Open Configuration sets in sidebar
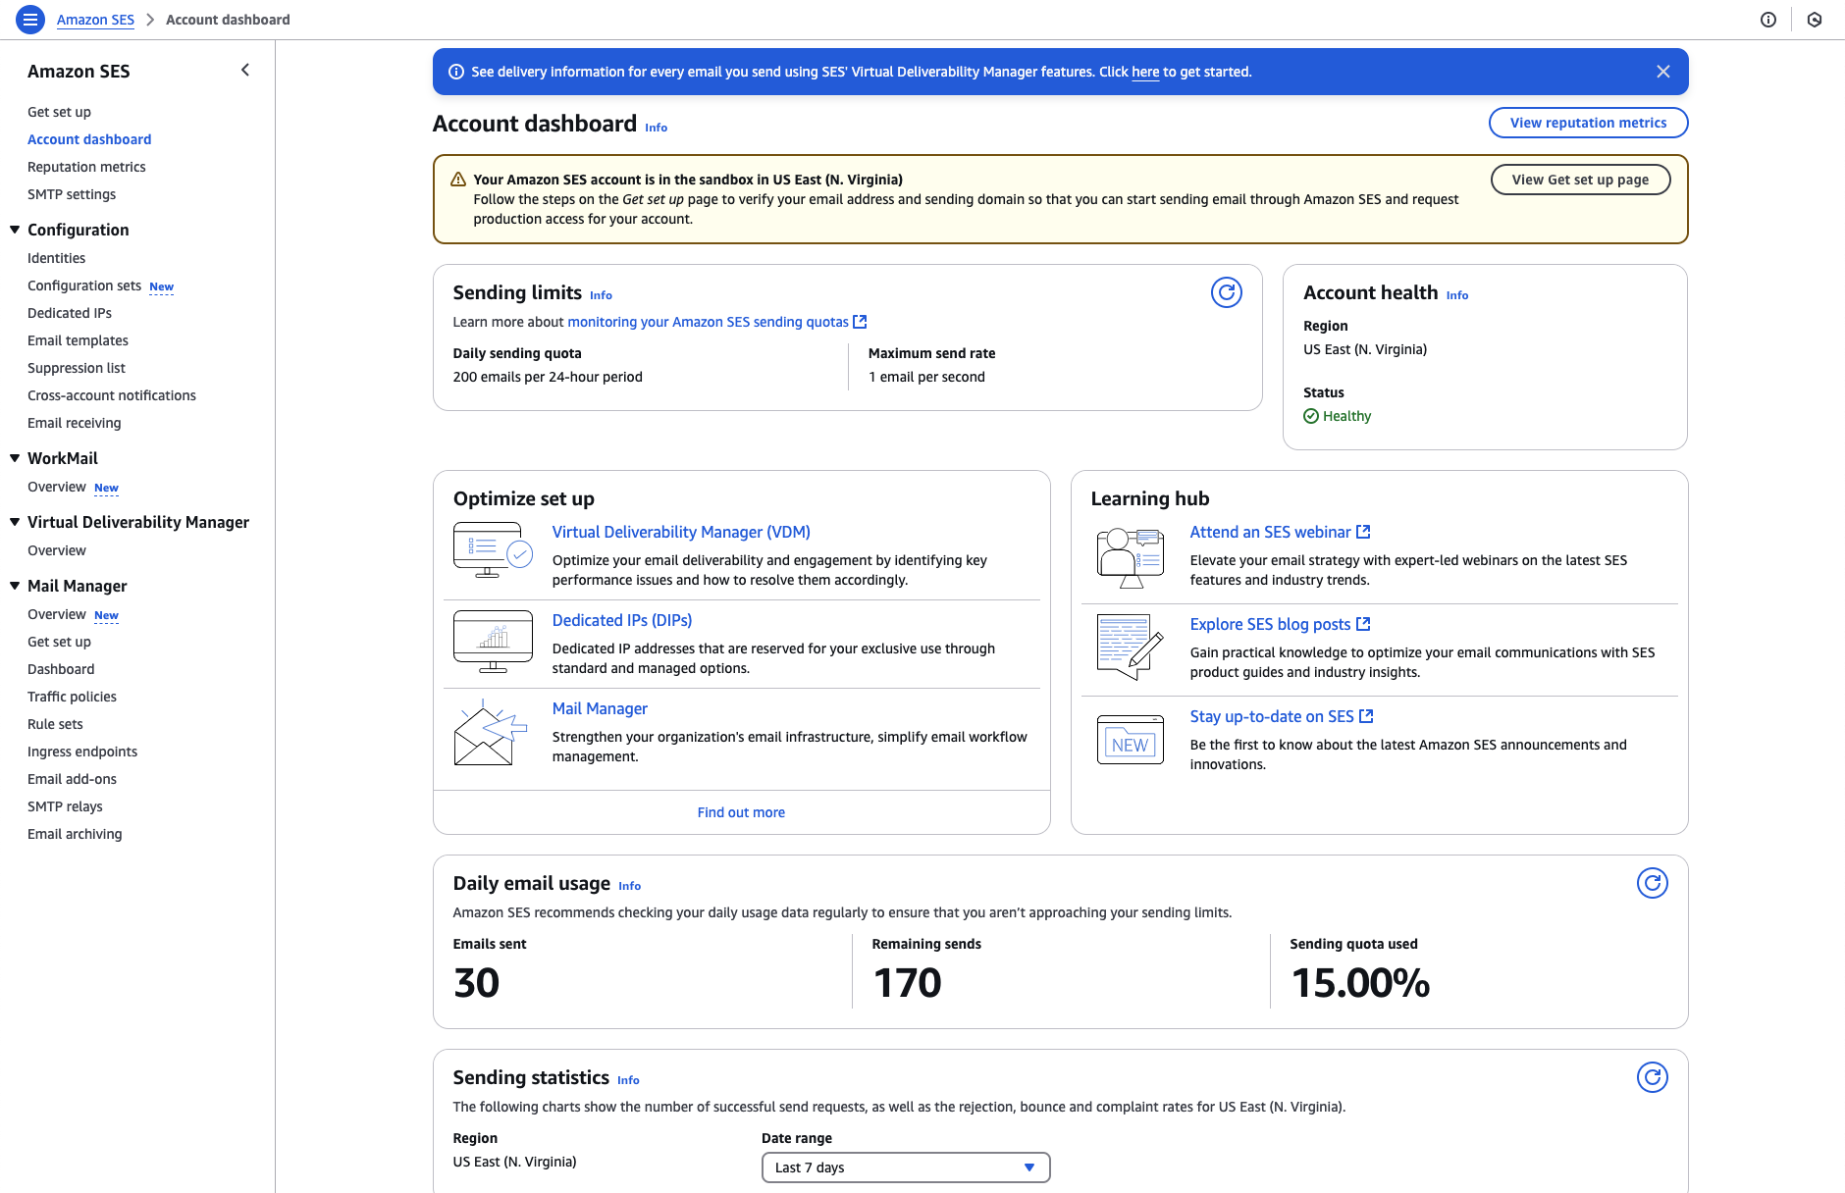Screen dimensions: 1845x1193 tap(84, 285)
